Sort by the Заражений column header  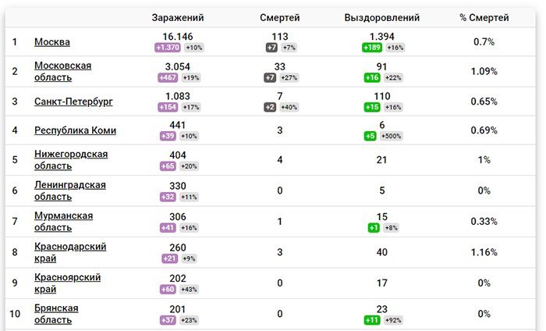(x=177, y=17)
